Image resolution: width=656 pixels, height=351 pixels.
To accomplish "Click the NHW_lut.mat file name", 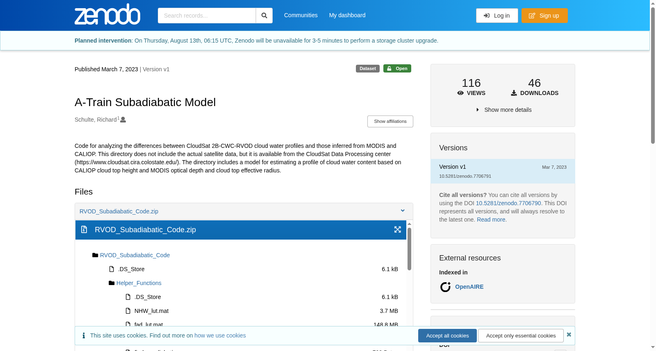I will (x=151, y=311).
